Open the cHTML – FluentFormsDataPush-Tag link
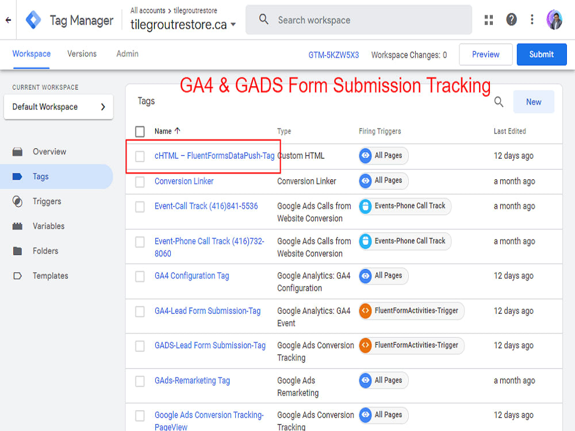This screenshot has width=575, height=431. [x=214, y=156]
